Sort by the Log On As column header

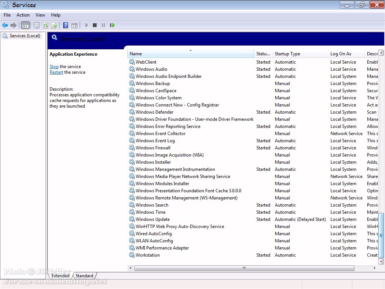[x=346, y=53]
